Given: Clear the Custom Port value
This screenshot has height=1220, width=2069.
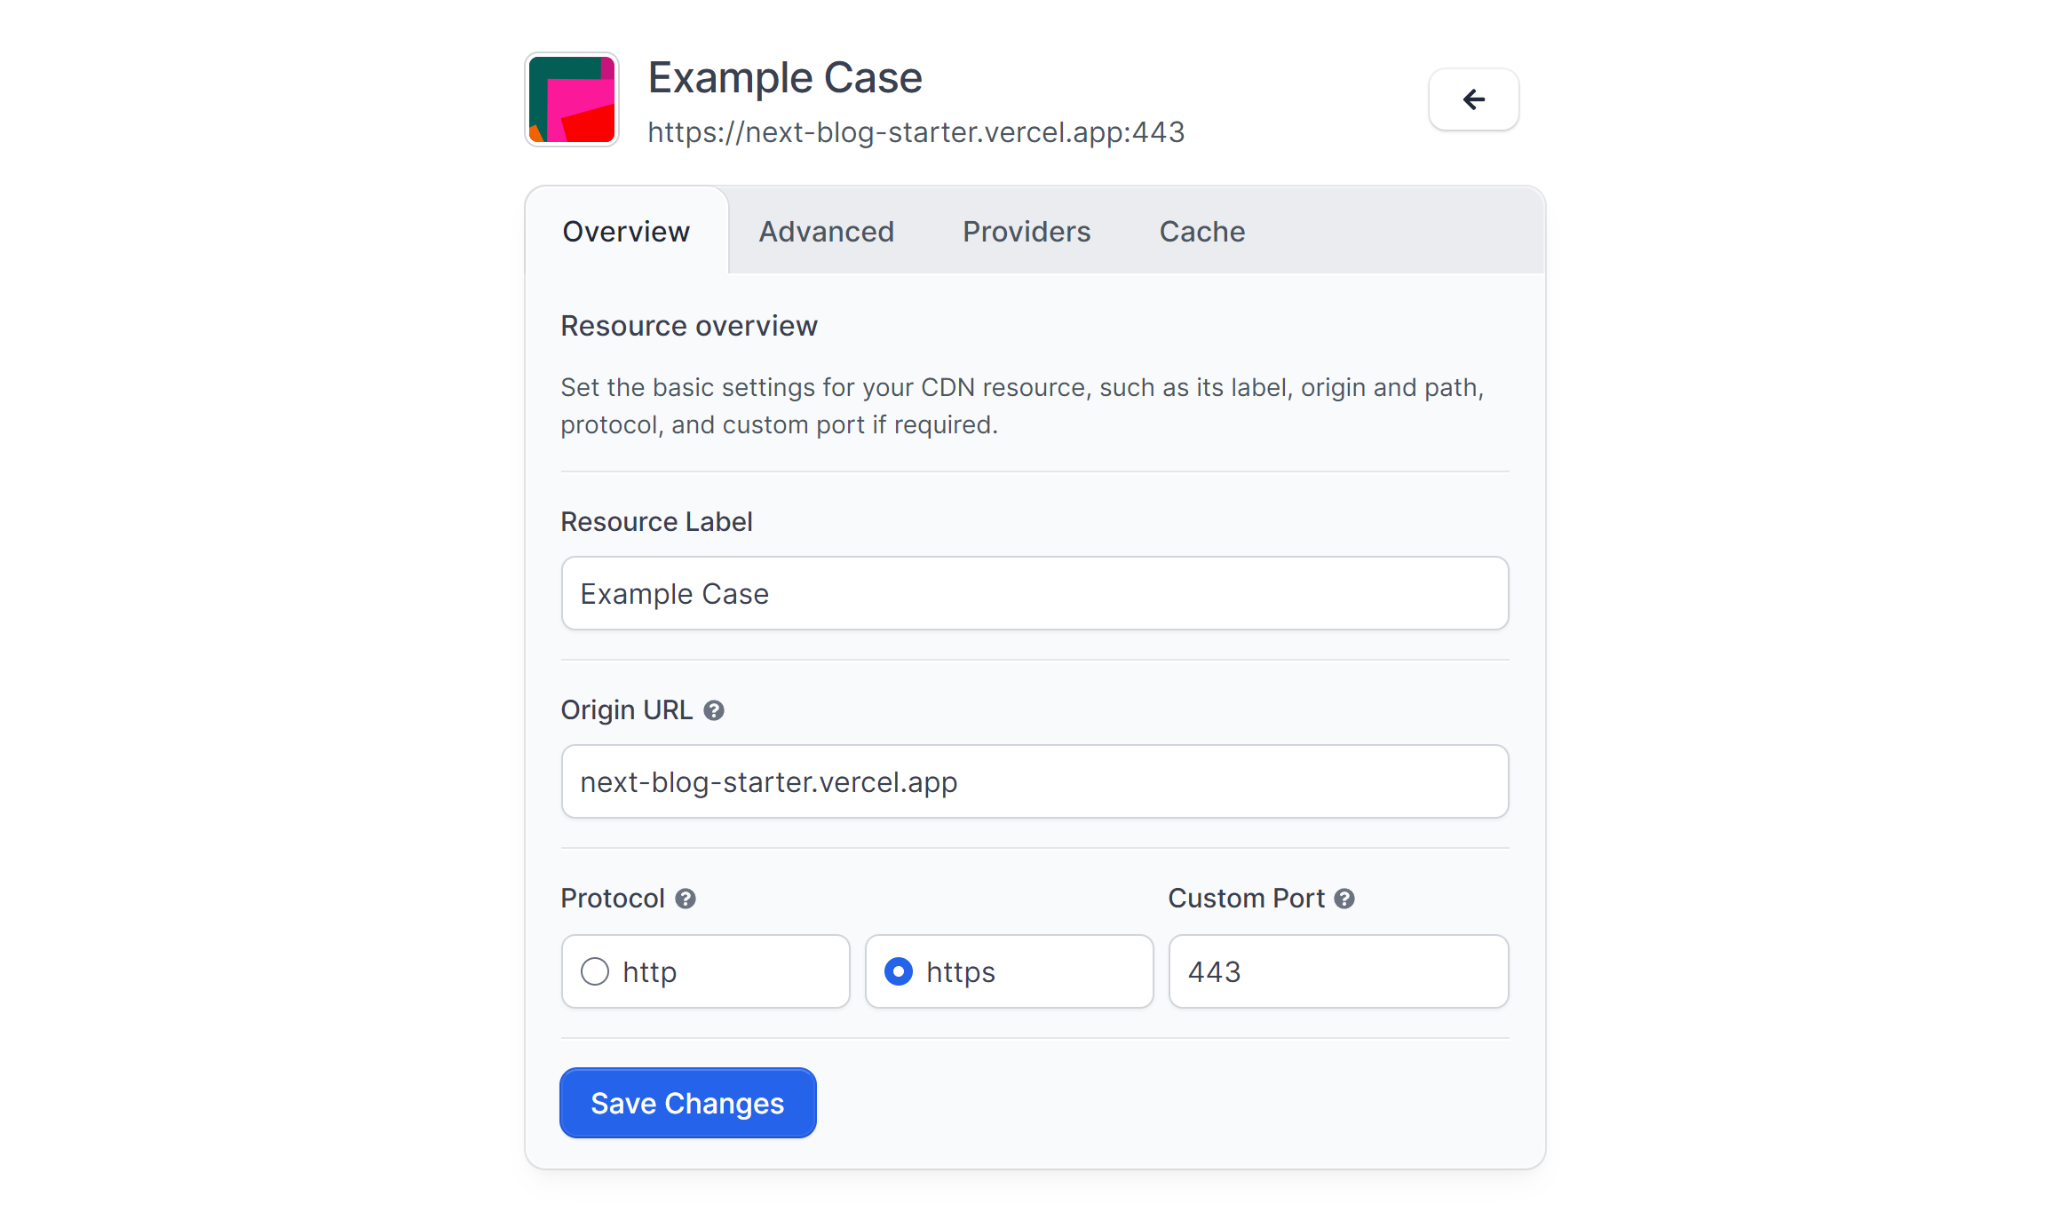Looking at the screenshot, I should click(1339, 970).
